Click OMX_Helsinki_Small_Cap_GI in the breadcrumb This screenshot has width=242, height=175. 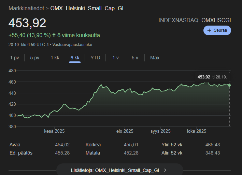tap(87, 8)
